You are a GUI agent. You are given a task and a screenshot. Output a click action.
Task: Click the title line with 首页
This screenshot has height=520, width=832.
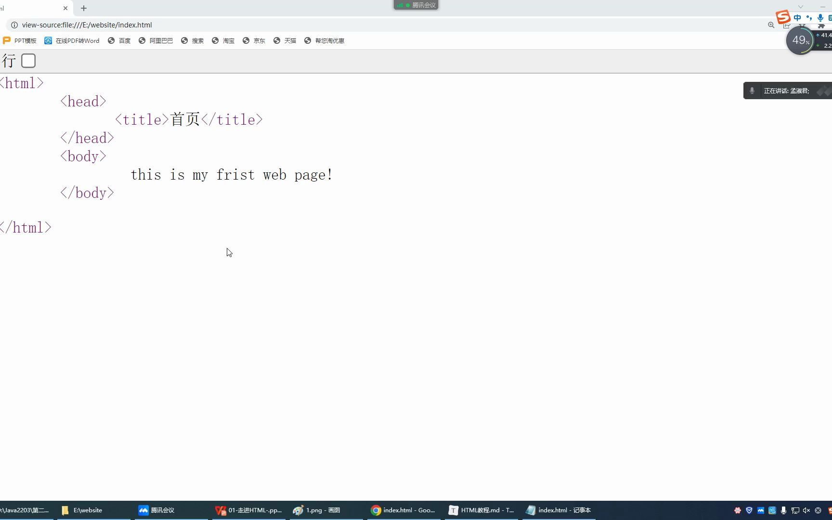pyautogui.click(x=189, y=120)
